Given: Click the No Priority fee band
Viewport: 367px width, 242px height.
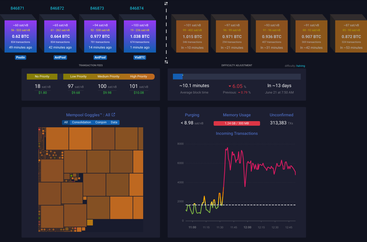Looking at the screenshot, I should pyautogui.click(x=42, y=77).
